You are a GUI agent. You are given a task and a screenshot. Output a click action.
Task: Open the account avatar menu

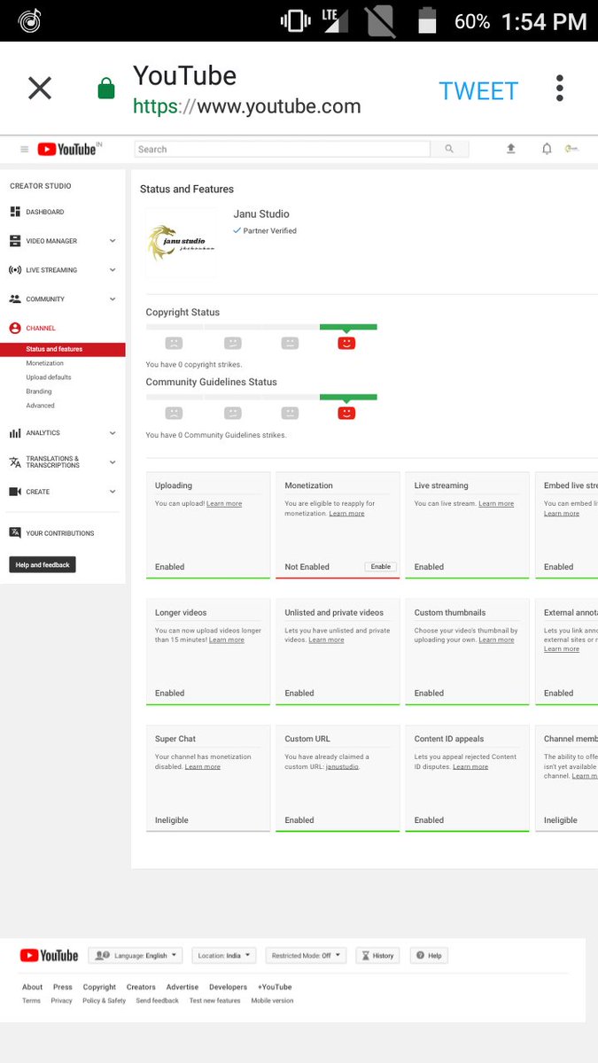(572, 149)
